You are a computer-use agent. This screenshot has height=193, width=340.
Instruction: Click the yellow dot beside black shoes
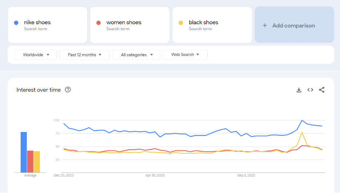[x=181, y=23]
